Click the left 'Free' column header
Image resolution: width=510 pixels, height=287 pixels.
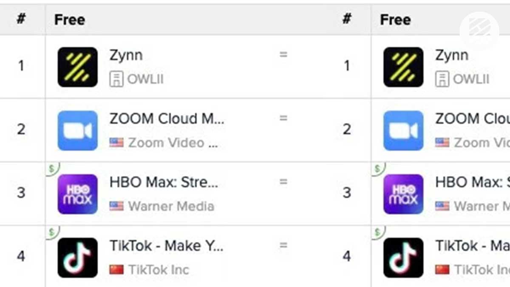tap(70, 20)
